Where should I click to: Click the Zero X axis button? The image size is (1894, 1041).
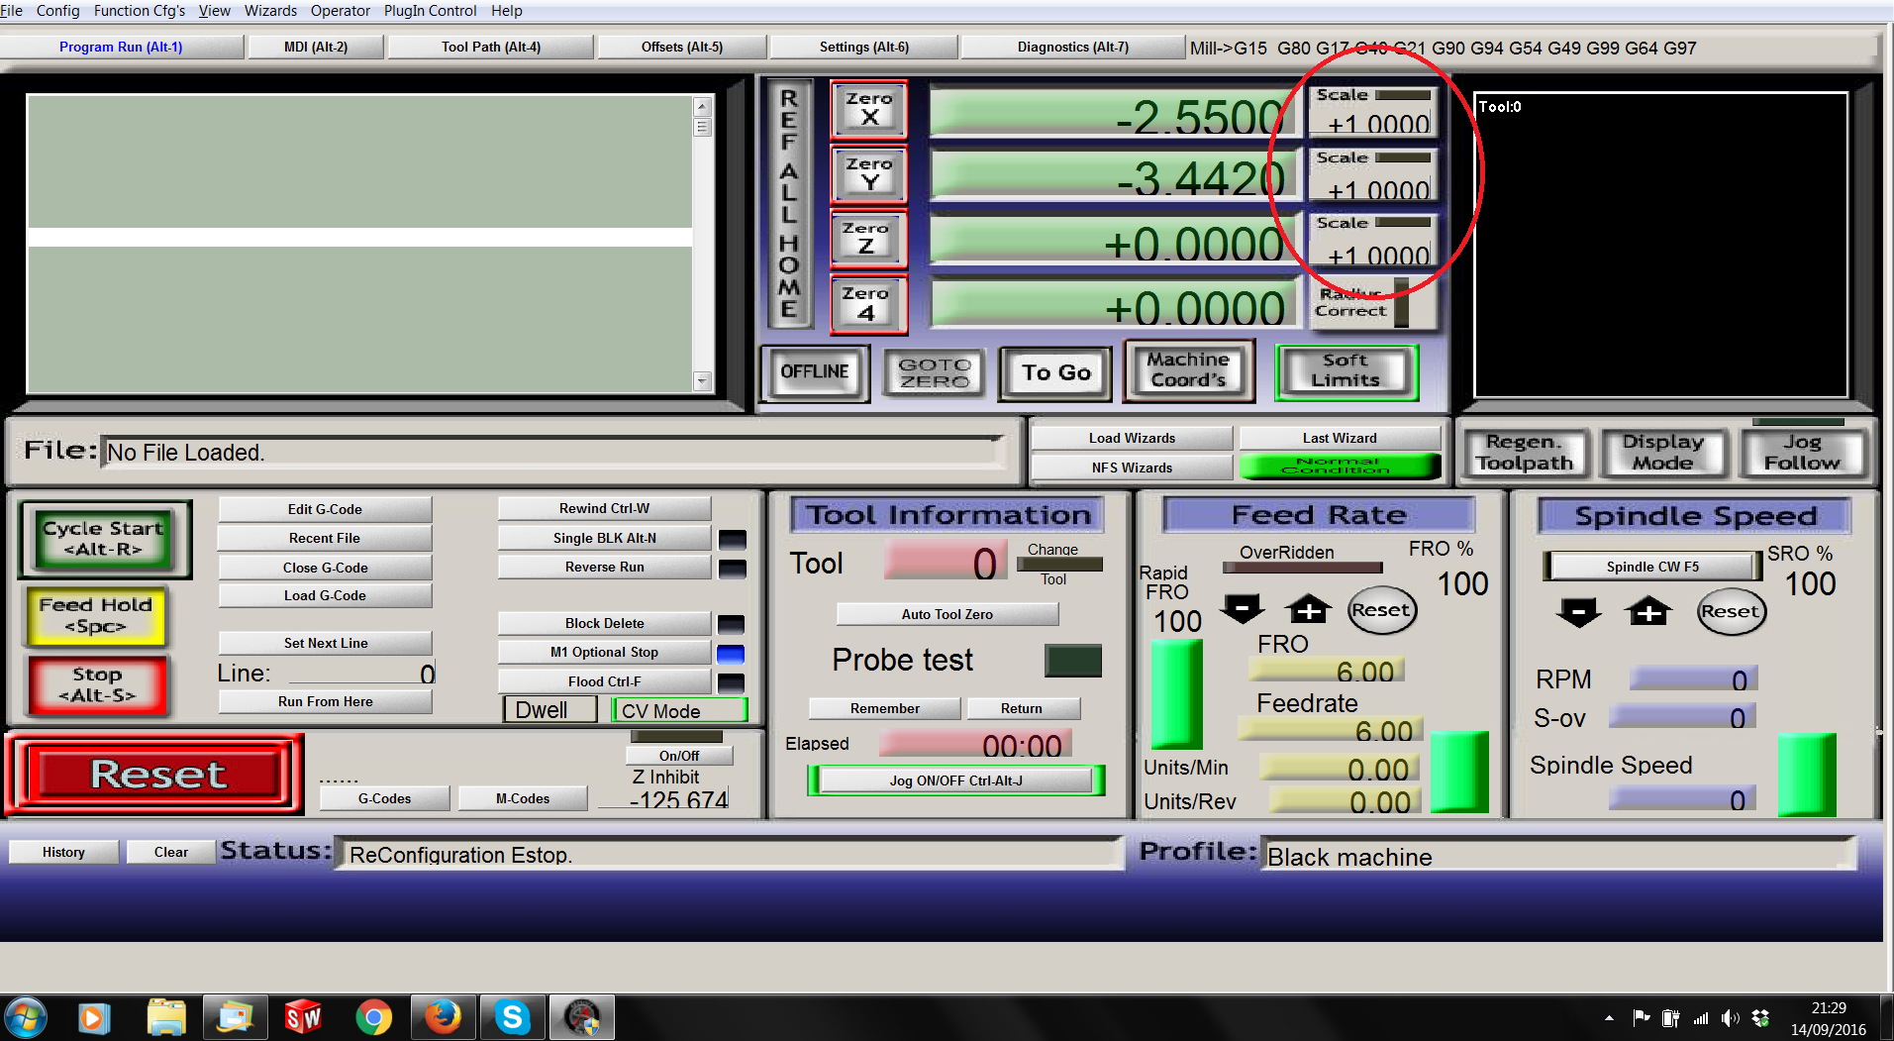pos(868,109)
